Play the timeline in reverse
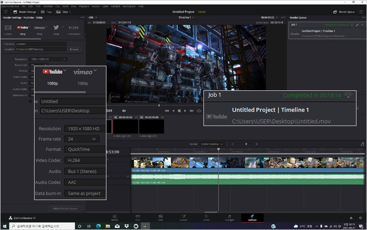The width and height of the screenshot is (367, 230). (173, 111)
